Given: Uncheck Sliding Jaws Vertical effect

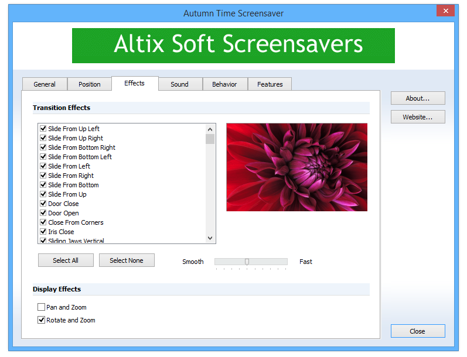Looking at the screenshot, I should click(x=43, y=241).
